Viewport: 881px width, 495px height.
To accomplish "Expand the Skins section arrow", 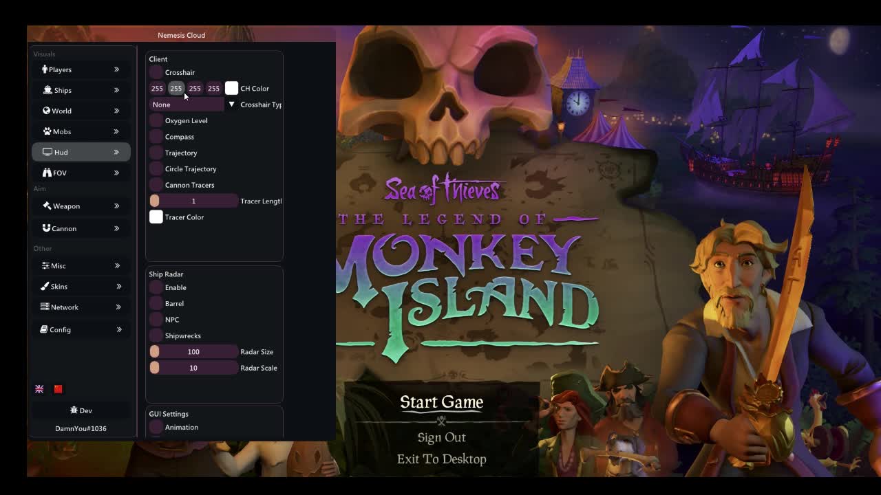I will click(118, 287).
